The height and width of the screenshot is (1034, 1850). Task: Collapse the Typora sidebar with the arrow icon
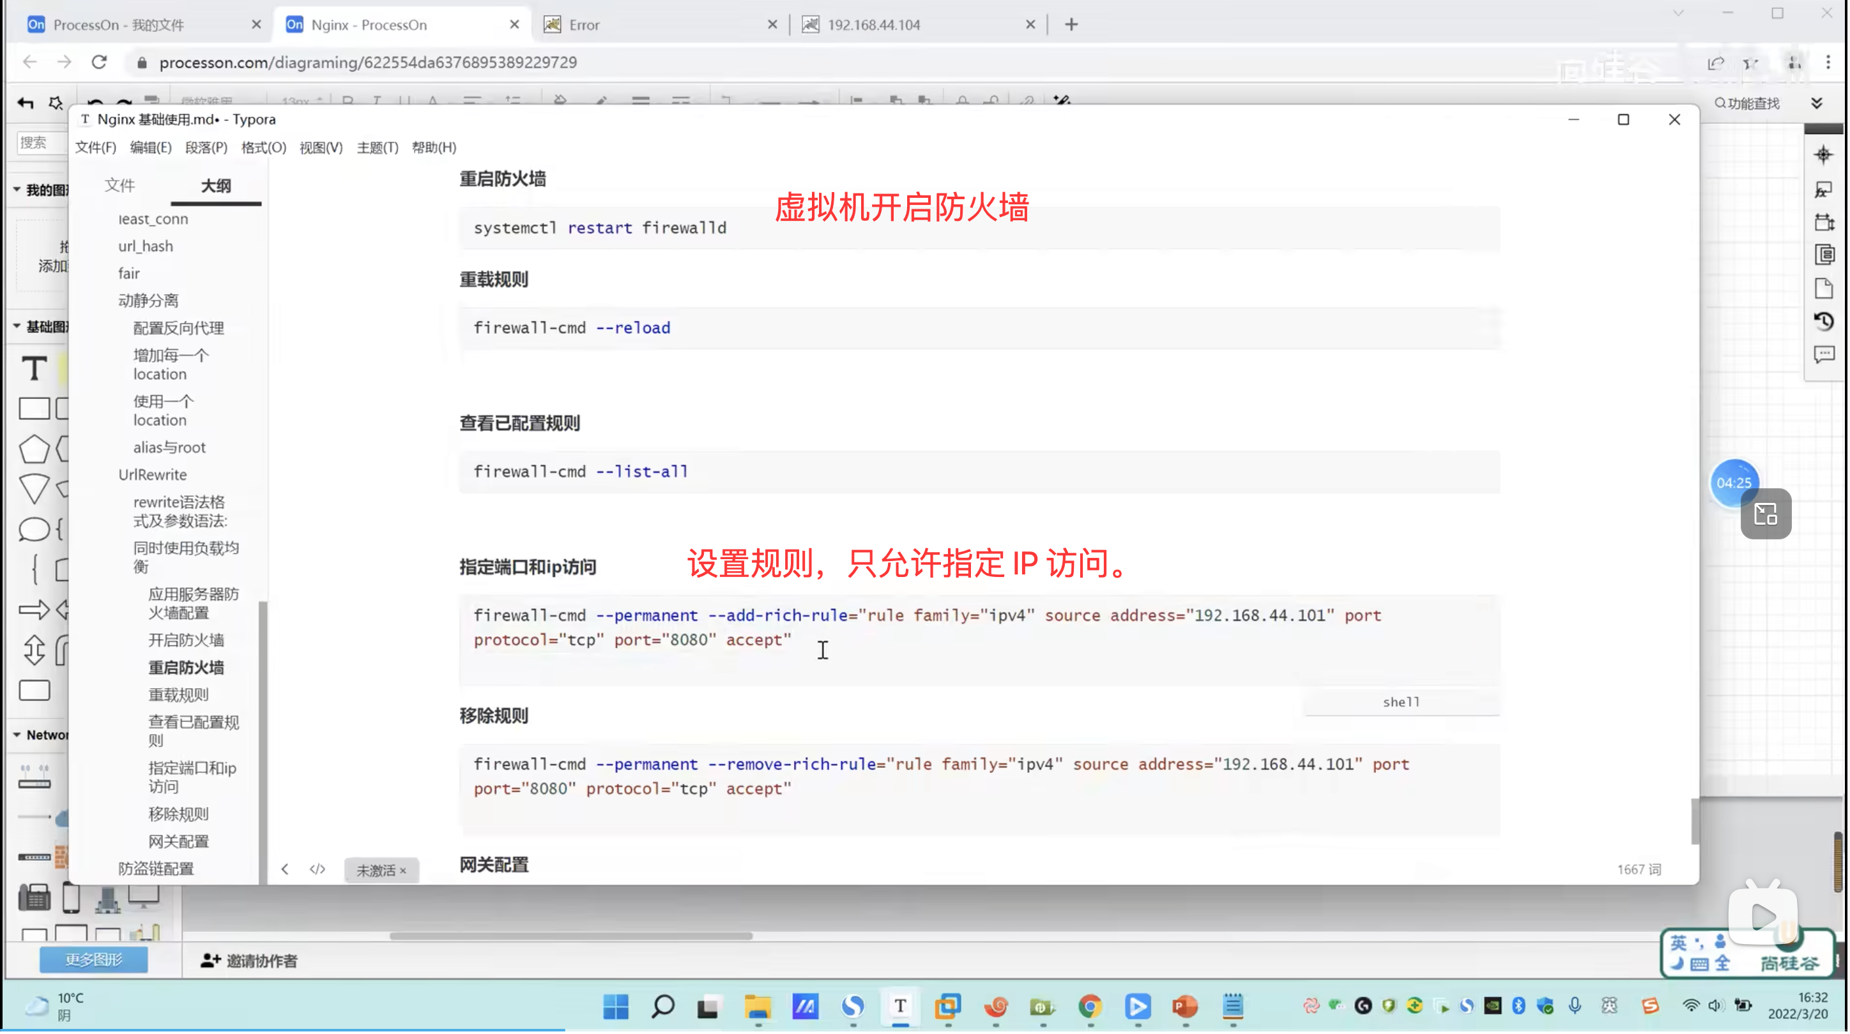pos(285,870)
